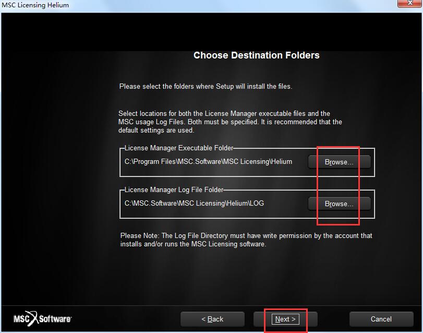Browse for the License Manager Executable Folder
423x333 pixels.
pyautogui.click(x=339, y=162)
